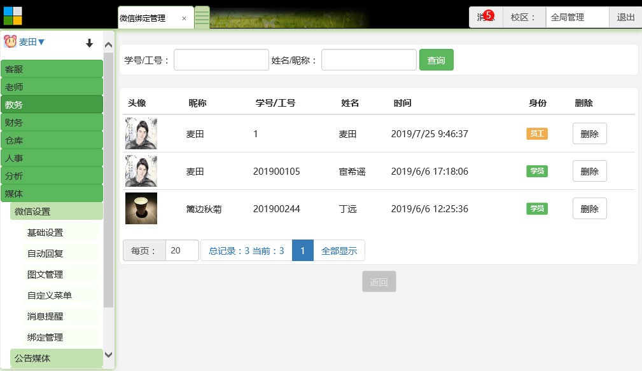
Task: Click 全部显示 pagination link
Action: click(x=339, y=251)
